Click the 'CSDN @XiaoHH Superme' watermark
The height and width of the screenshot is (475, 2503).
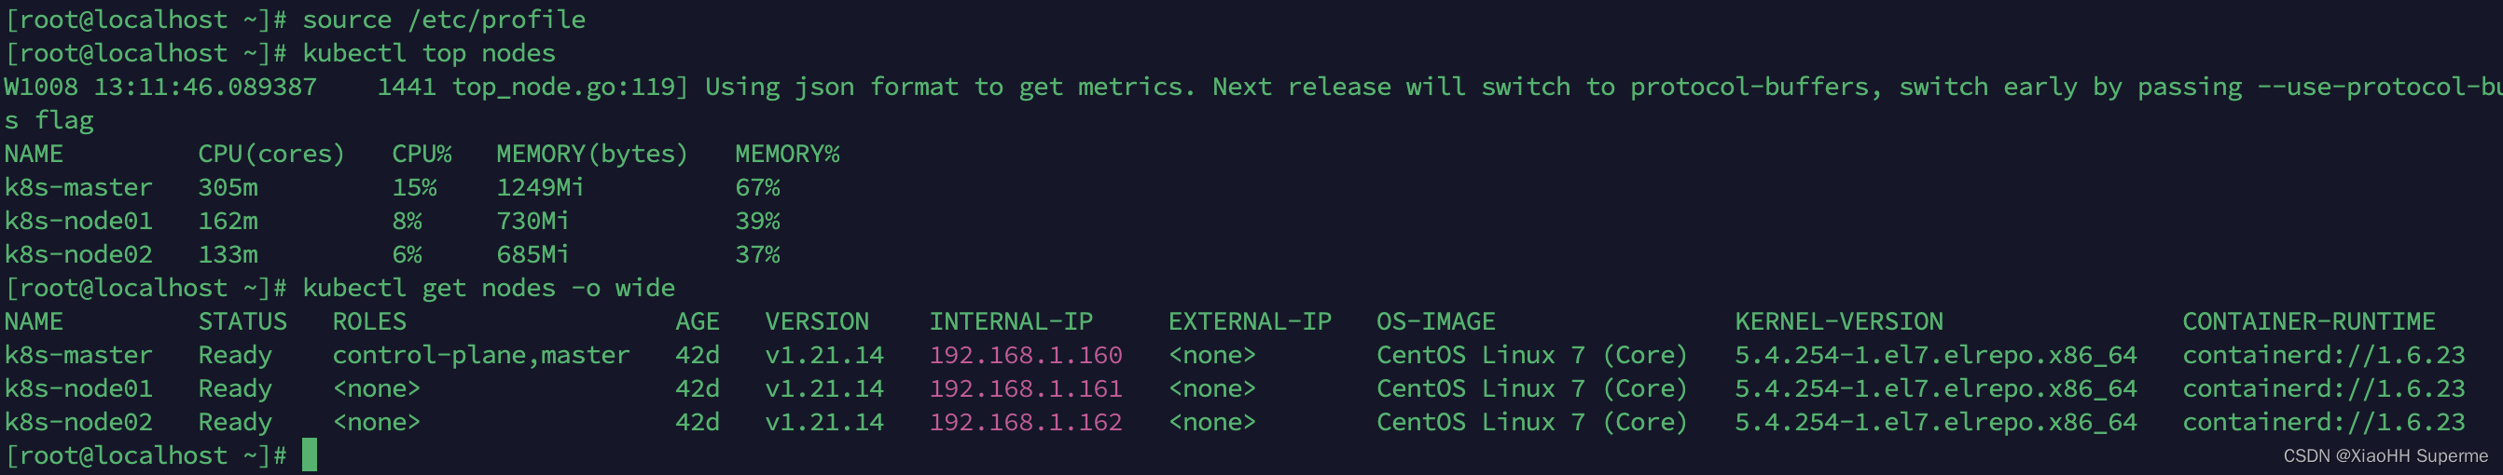(2385, 455)
